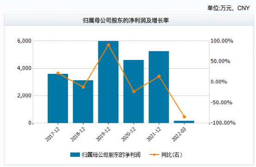256x167 pixels.
Task: Click the 0 left axis value
Action: [x=30, y=123]
